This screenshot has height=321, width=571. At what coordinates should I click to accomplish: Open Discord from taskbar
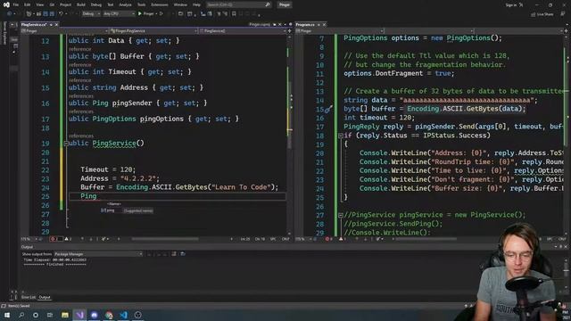pyautogui.click(x=95, y=315)
